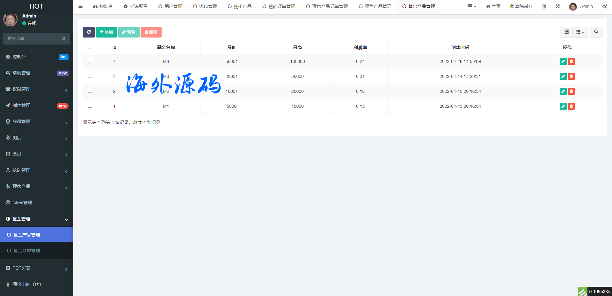Open the columns grid dropdown
The image size is (612, 296).
580,32
